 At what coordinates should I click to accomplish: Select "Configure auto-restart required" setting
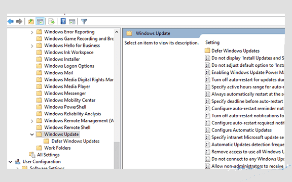click(244, 123)
